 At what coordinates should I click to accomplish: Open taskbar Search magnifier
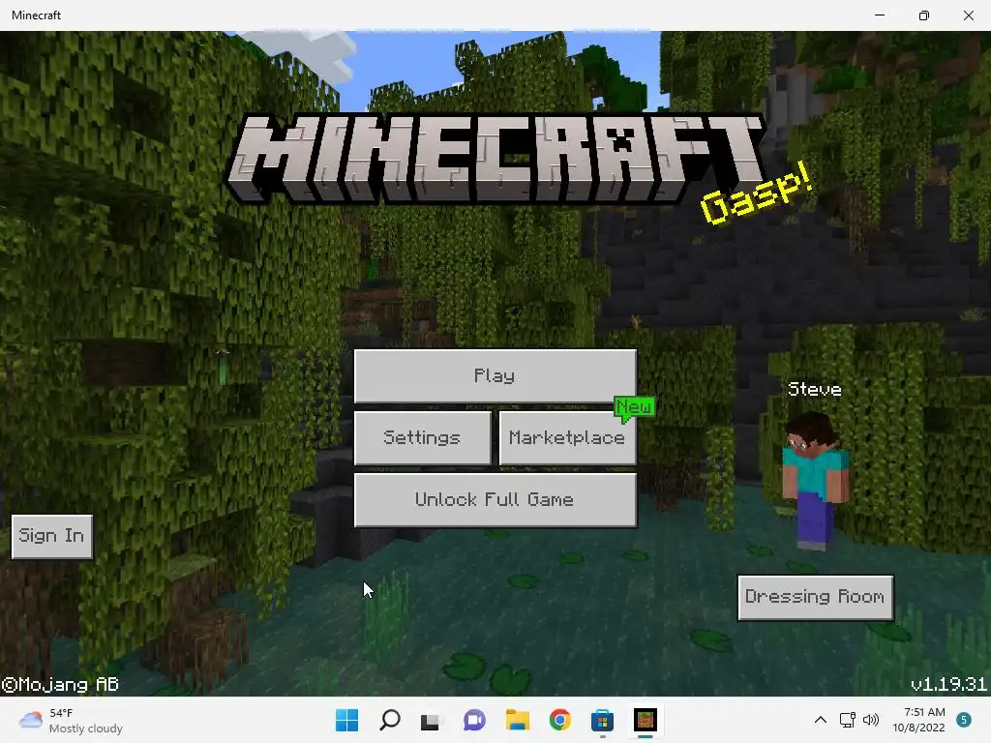[389, 720]
